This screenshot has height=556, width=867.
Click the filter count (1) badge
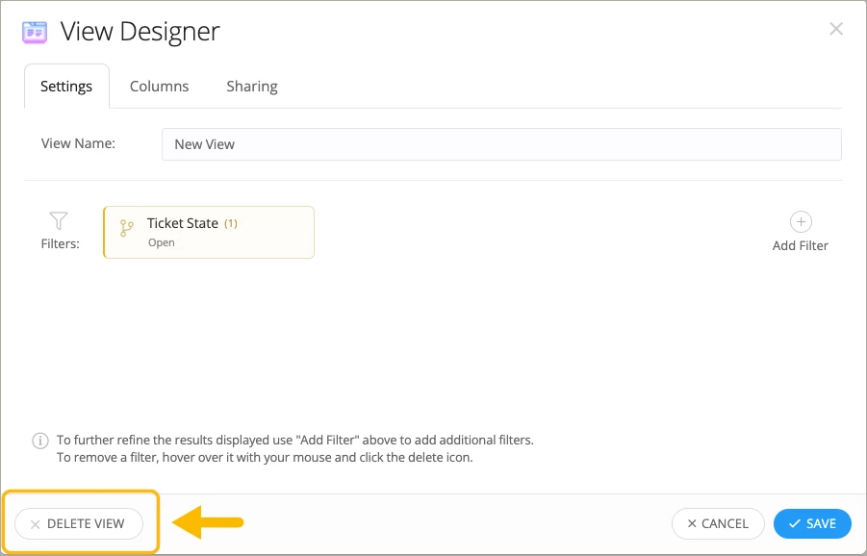(231, 223)
